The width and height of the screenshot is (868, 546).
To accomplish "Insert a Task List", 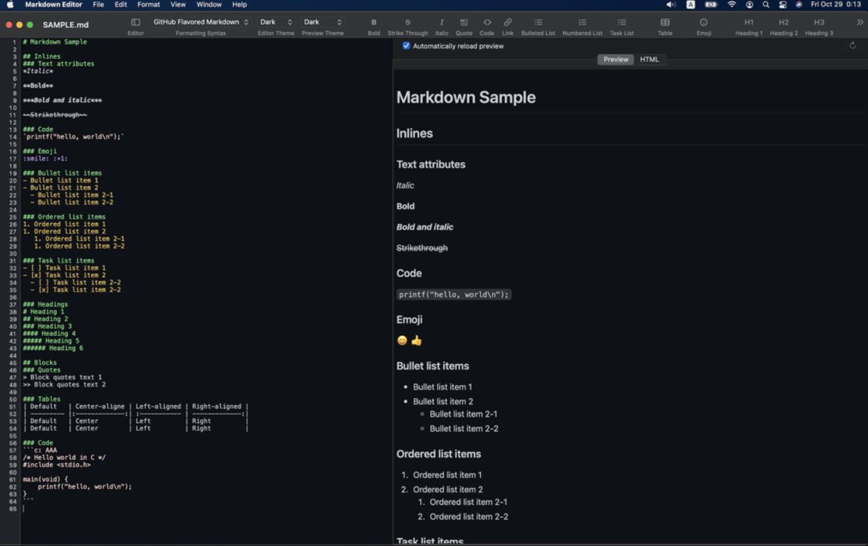I will tap(622, 23).
